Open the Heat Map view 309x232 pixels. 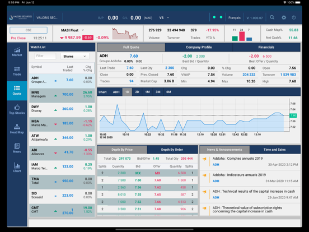click(17, 129)
